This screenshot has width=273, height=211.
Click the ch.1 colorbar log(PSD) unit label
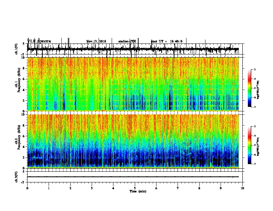click(x=258, y=90)
